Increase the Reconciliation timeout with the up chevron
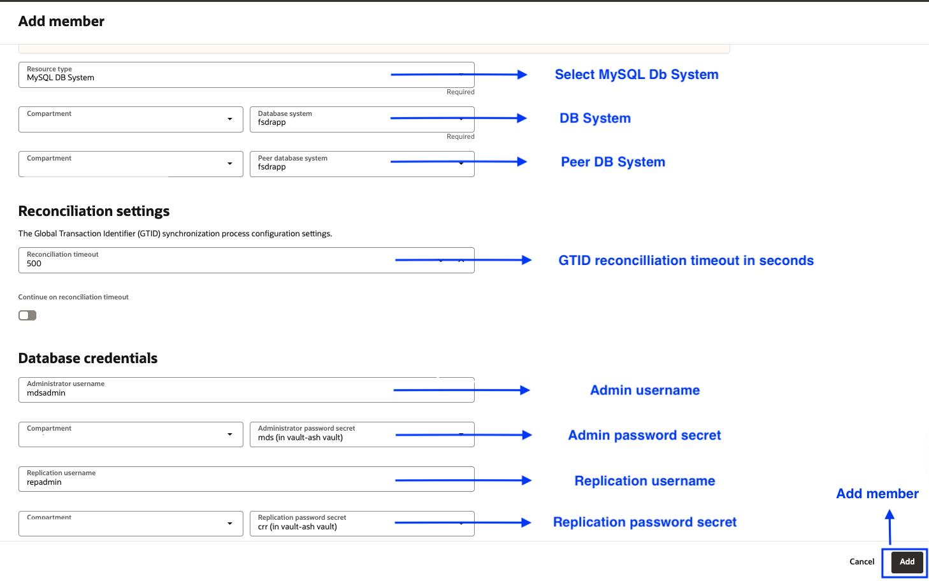 pyautogui.click(x=461, y=261)
